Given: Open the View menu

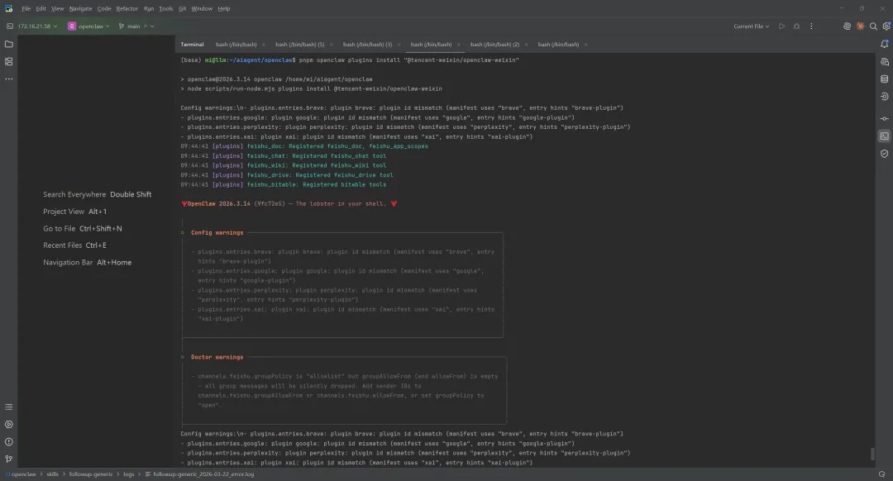Looking at the screenshot, I should pos(58,8).
